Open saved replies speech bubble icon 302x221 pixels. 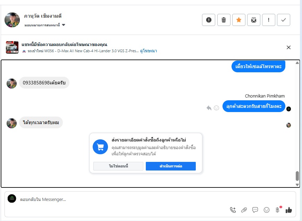[255, 210]
